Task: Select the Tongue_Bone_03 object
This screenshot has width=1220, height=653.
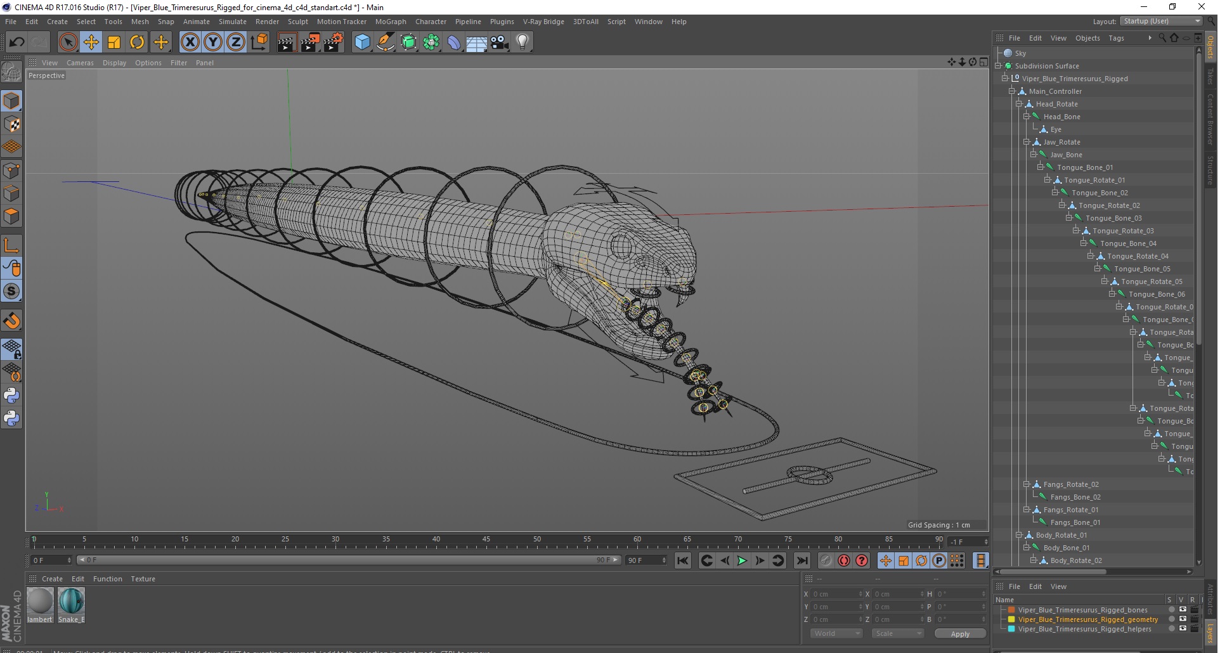Action: click(1113, 218)
